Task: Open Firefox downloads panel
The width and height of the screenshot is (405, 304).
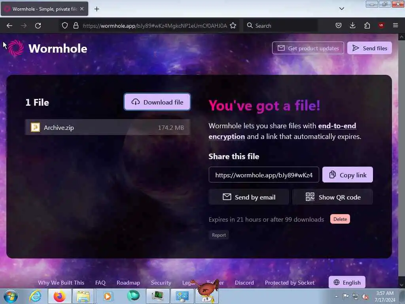Action: point(352,25)
